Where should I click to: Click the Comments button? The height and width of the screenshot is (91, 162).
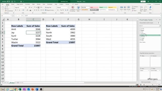coord(157,4)
